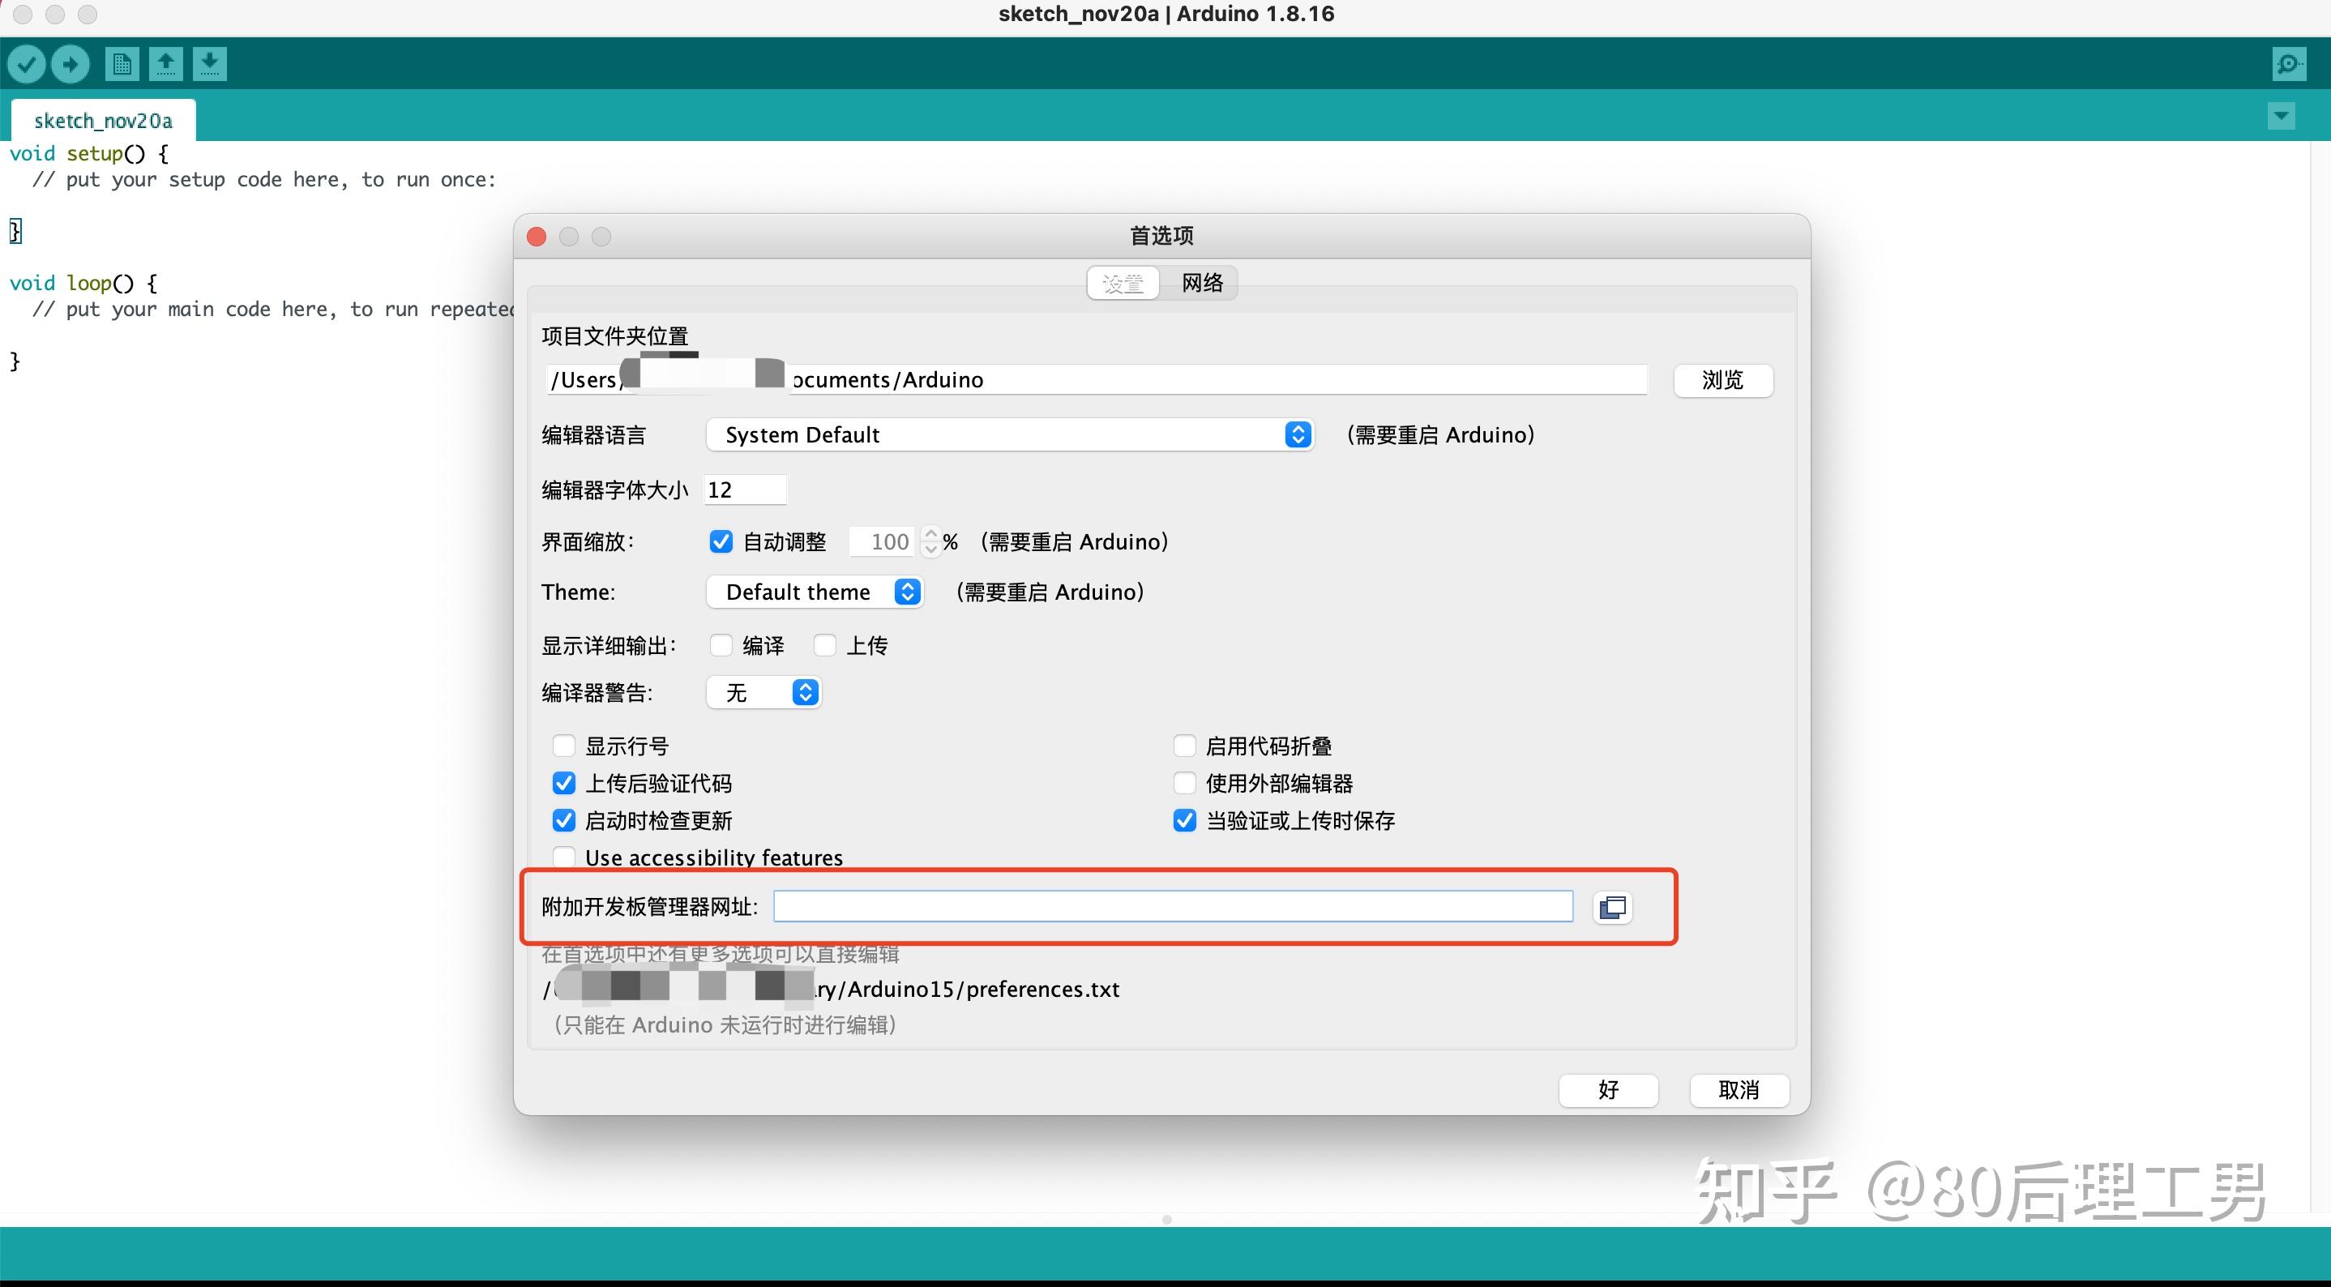Click the 浏览 button
This screenshot has width=2331, height=1287.
click(x=1722, y=380)
